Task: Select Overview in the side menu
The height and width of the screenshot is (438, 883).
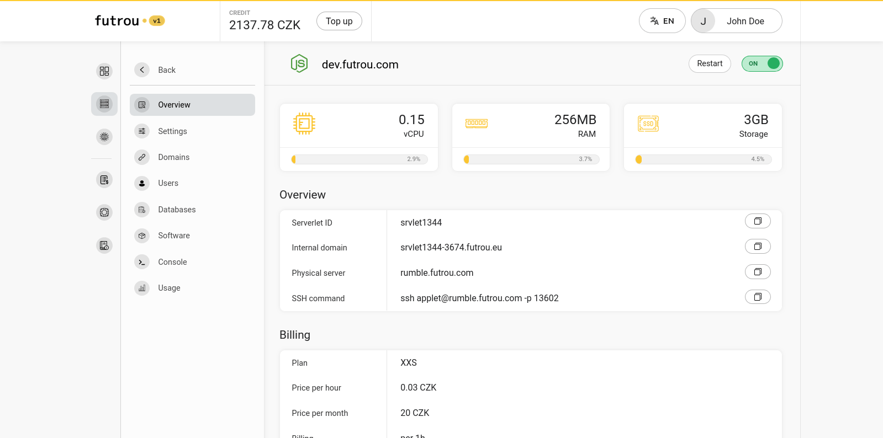Action: pos(192,105)
